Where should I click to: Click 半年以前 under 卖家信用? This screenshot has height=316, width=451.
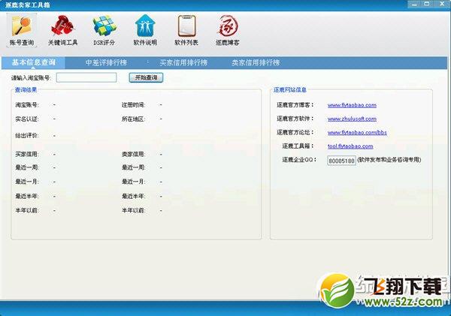point(134,211)
